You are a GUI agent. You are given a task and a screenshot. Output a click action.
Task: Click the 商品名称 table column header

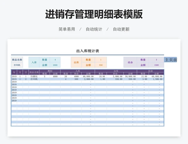(x=34, y=72)
